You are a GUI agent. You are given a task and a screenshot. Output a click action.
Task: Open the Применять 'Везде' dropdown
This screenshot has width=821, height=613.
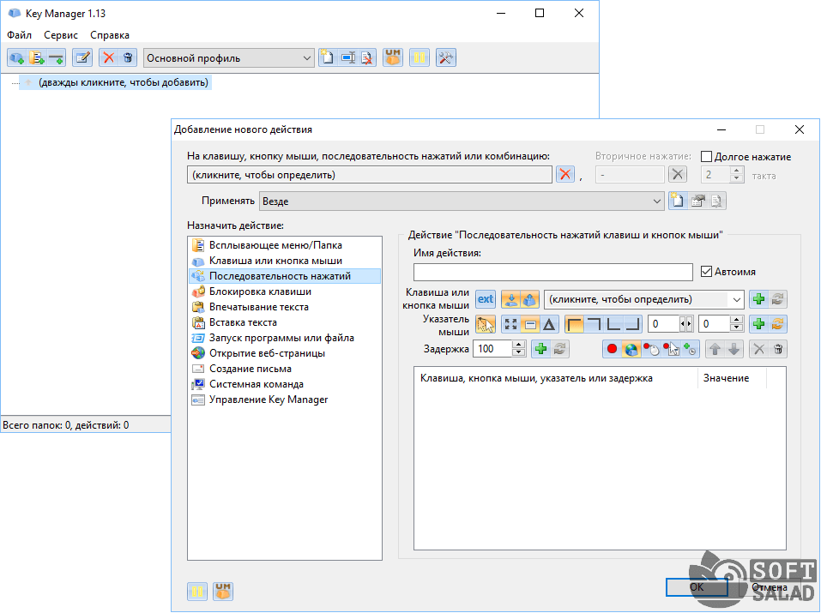(x=656, y=201)
